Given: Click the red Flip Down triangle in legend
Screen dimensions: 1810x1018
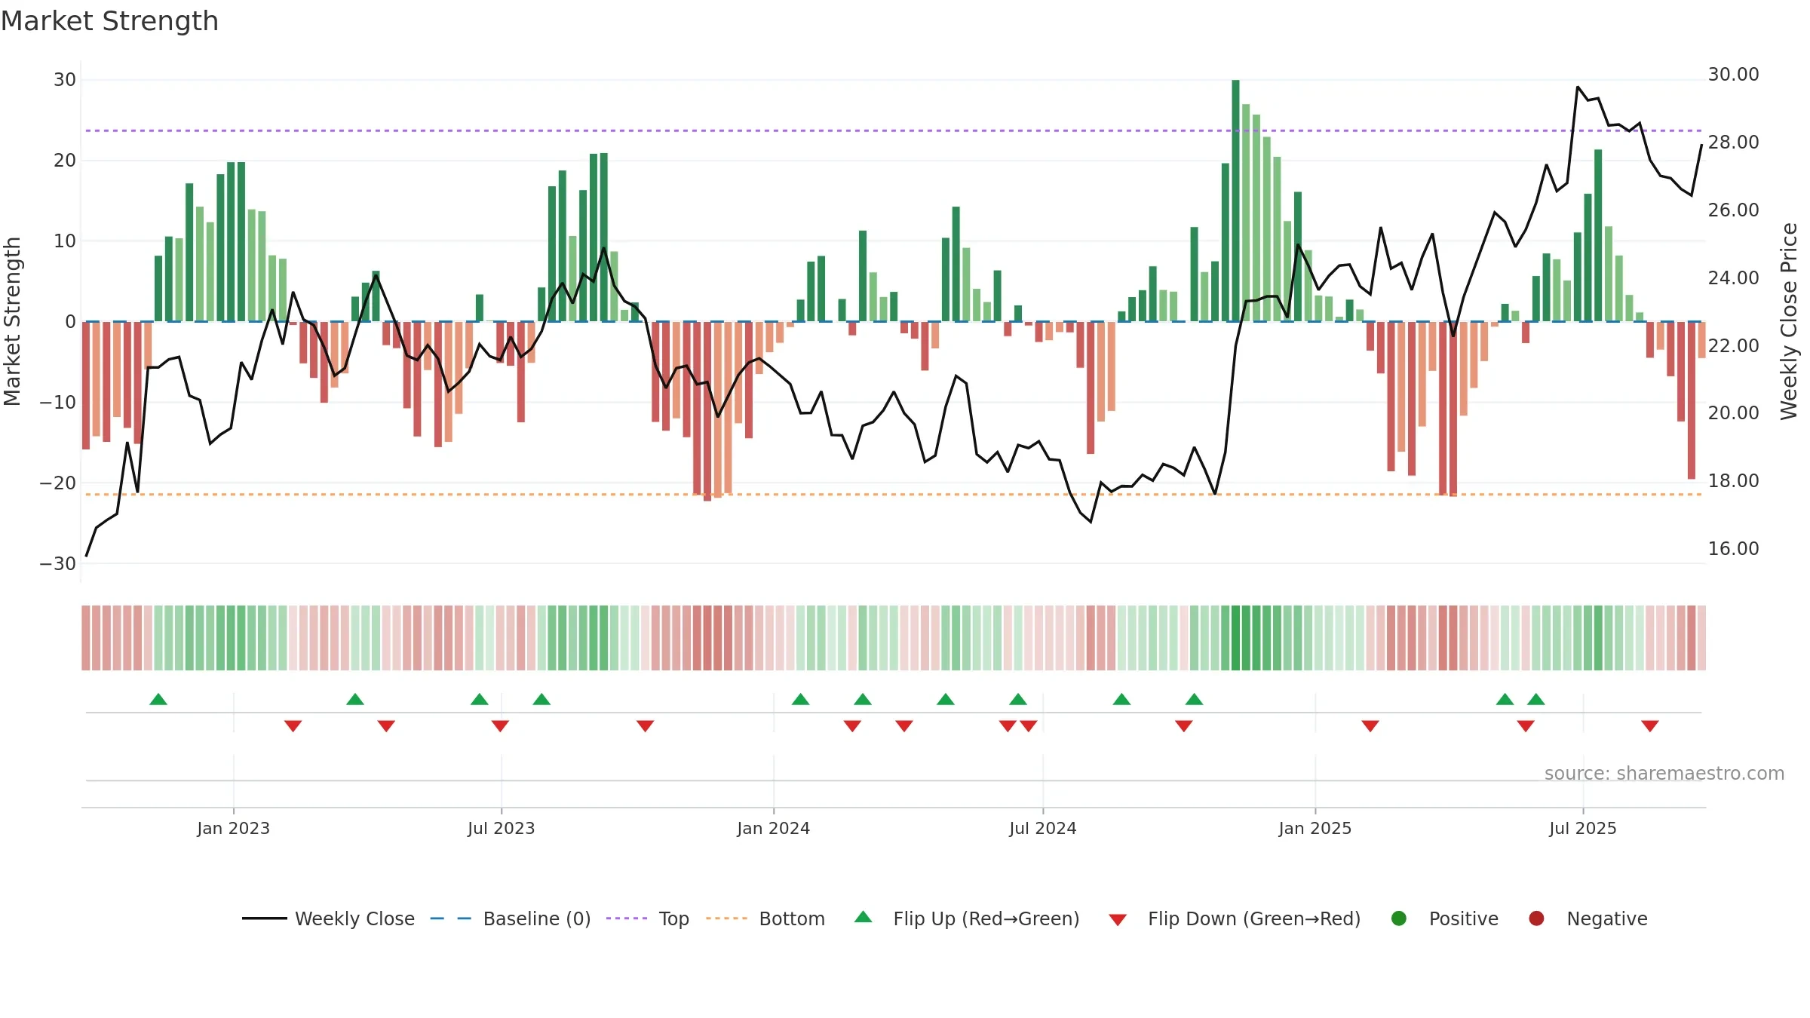Looking at the screenshot, I should pyautogui.click(x=1118, y=920).
